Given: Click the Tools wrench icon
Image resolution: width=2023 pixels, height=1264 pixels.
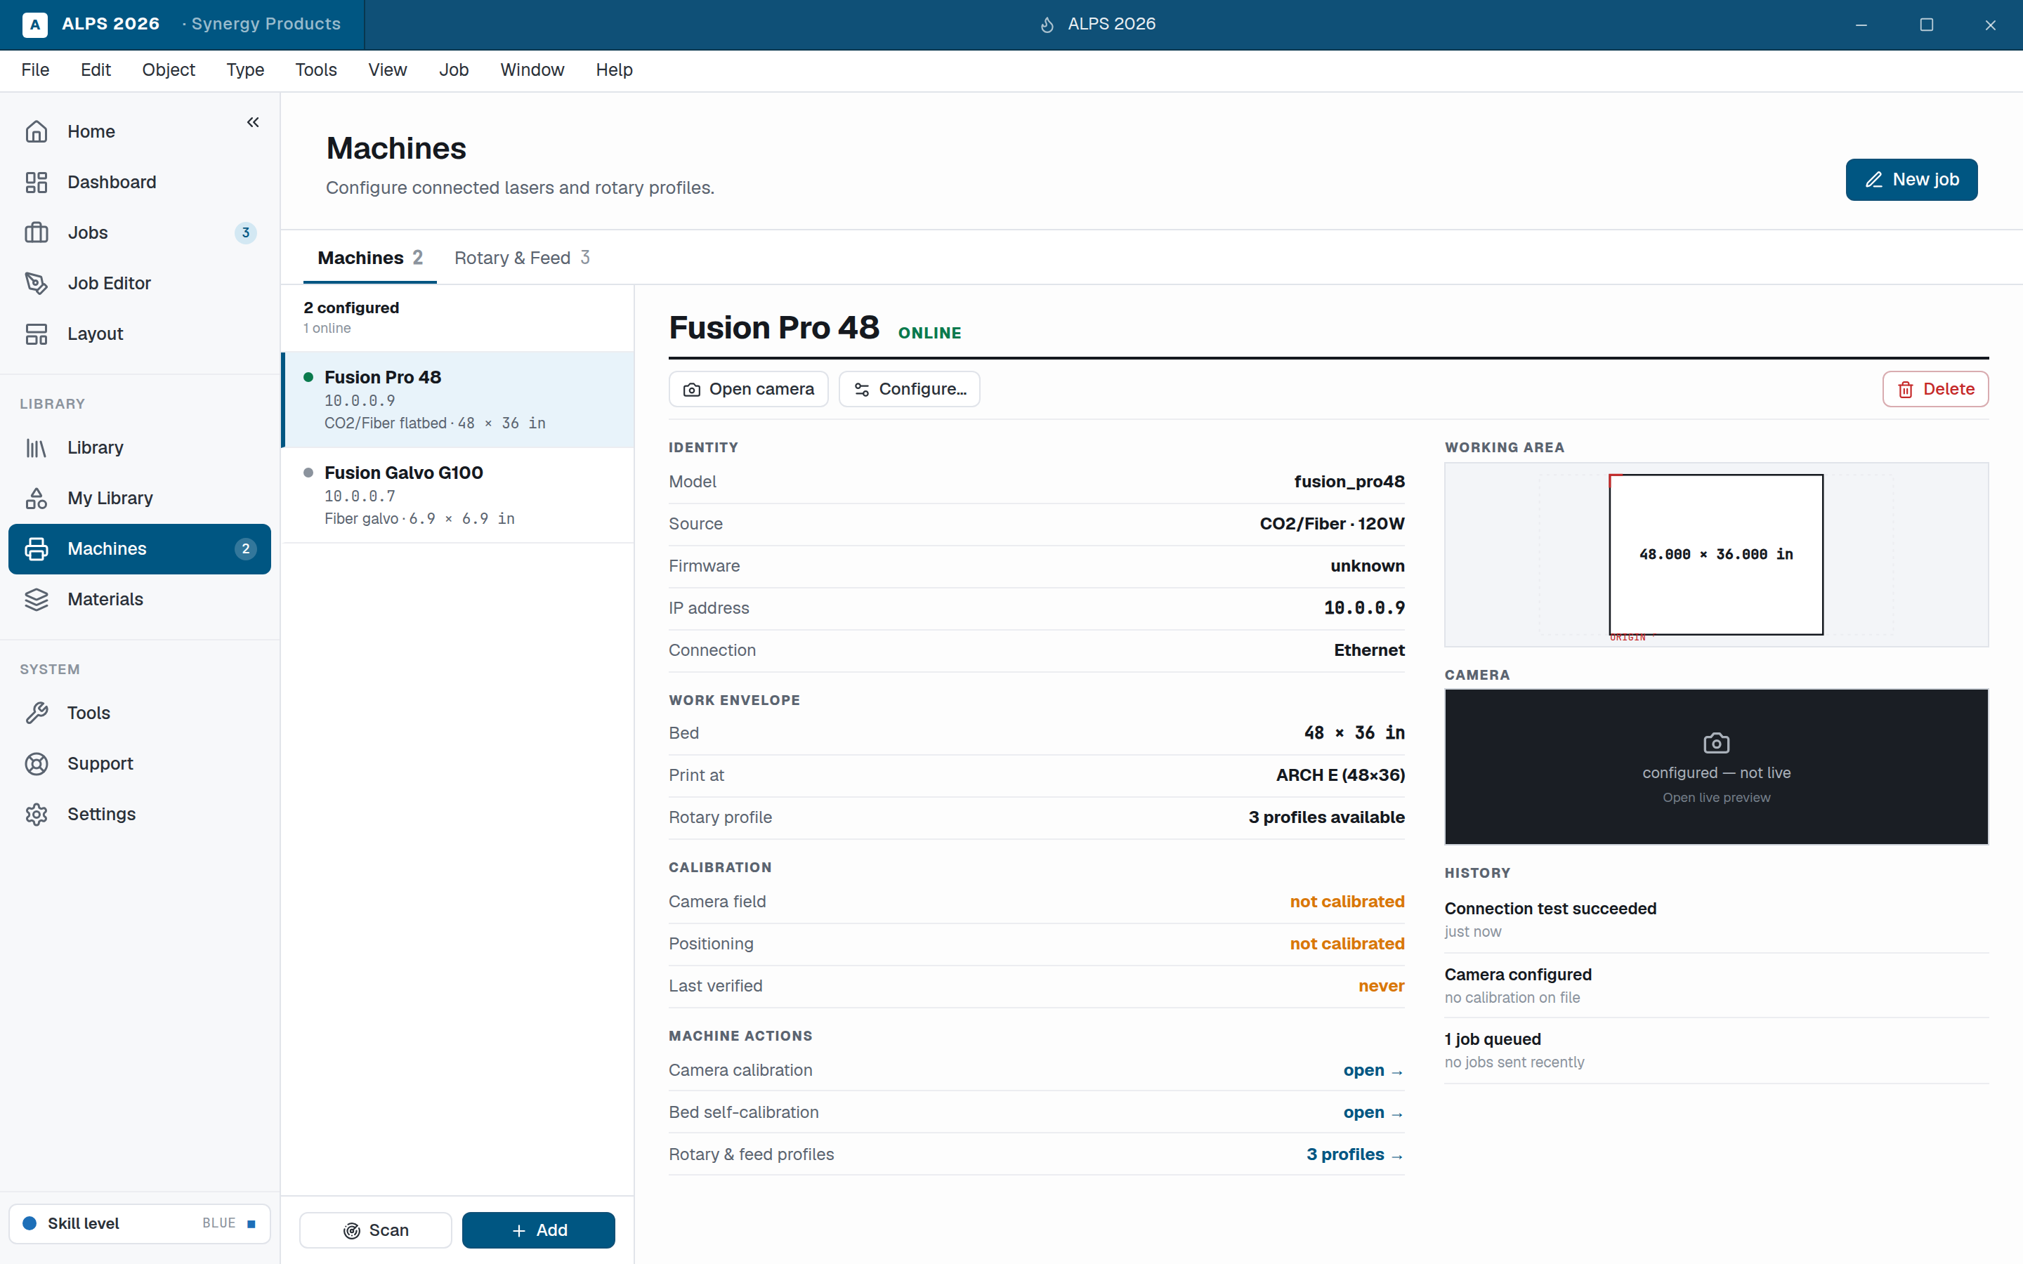Looking at the screenshot, I should (x=36, y=713).
